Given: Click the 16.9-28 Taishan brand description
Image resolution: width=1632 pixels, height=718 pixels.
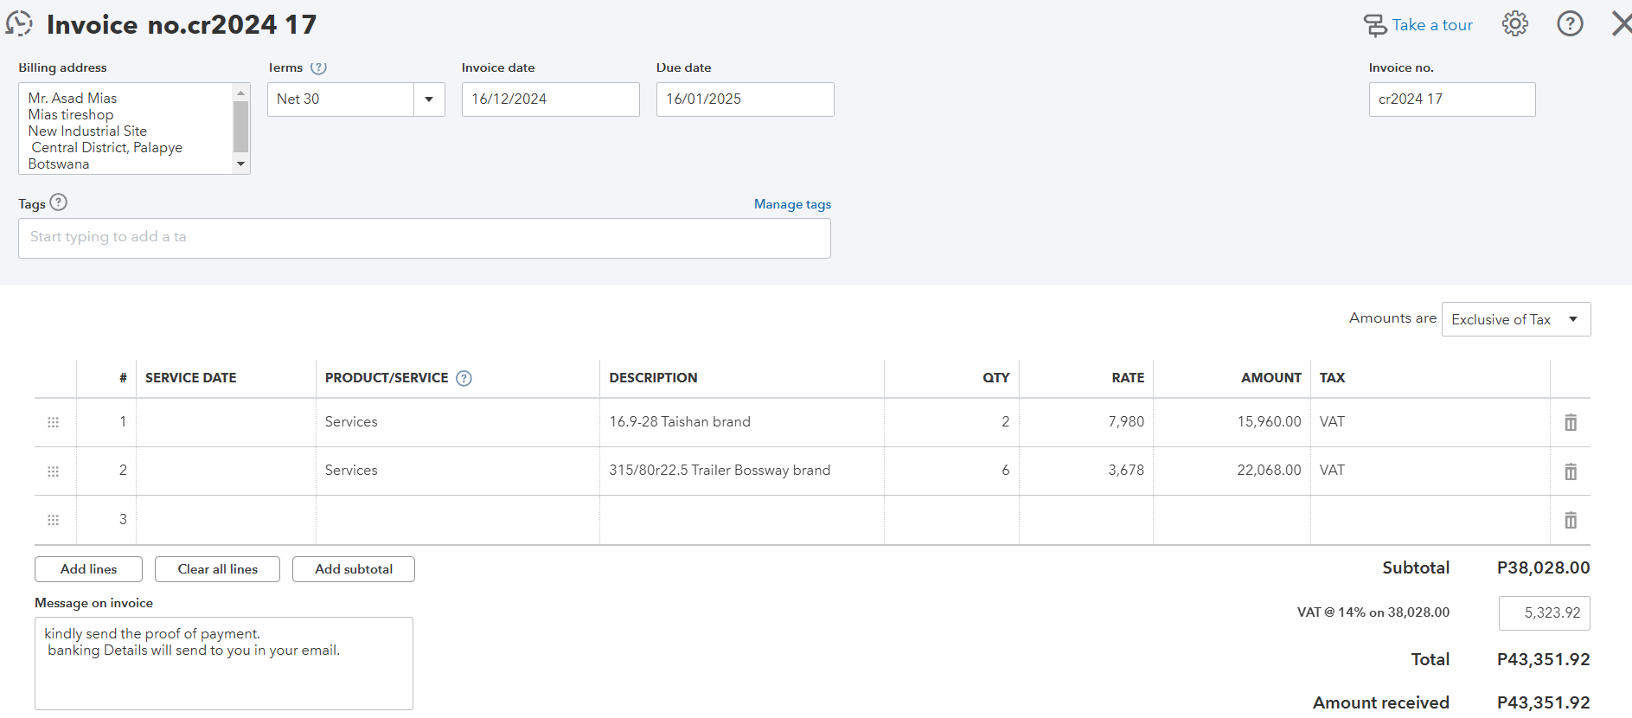Looking at the screenshot, I should [680, 422].
